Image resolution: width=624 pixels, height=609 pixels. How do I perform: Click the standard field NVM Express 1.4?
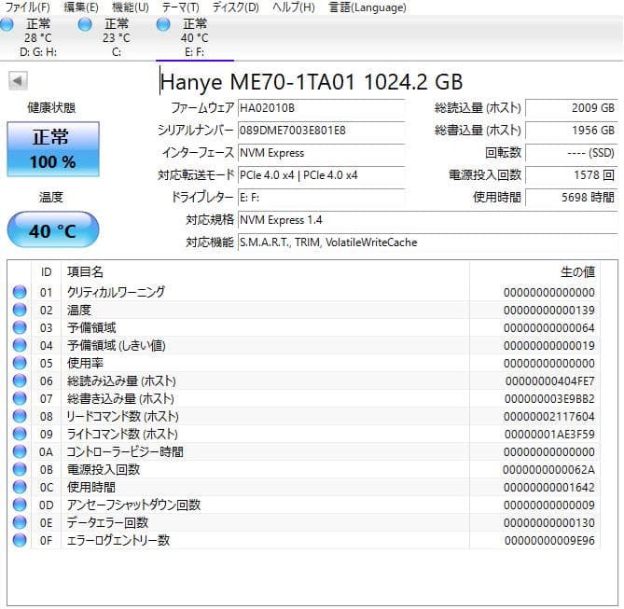(x=428, y=220)
